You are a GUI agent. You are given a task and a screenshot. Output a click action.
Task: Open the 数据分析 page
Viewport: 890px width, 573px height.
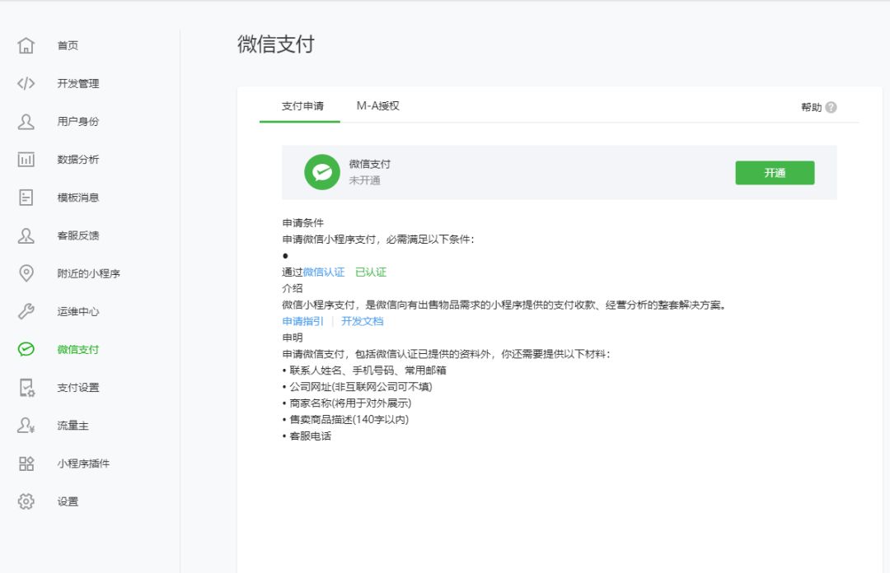[77, 160]
